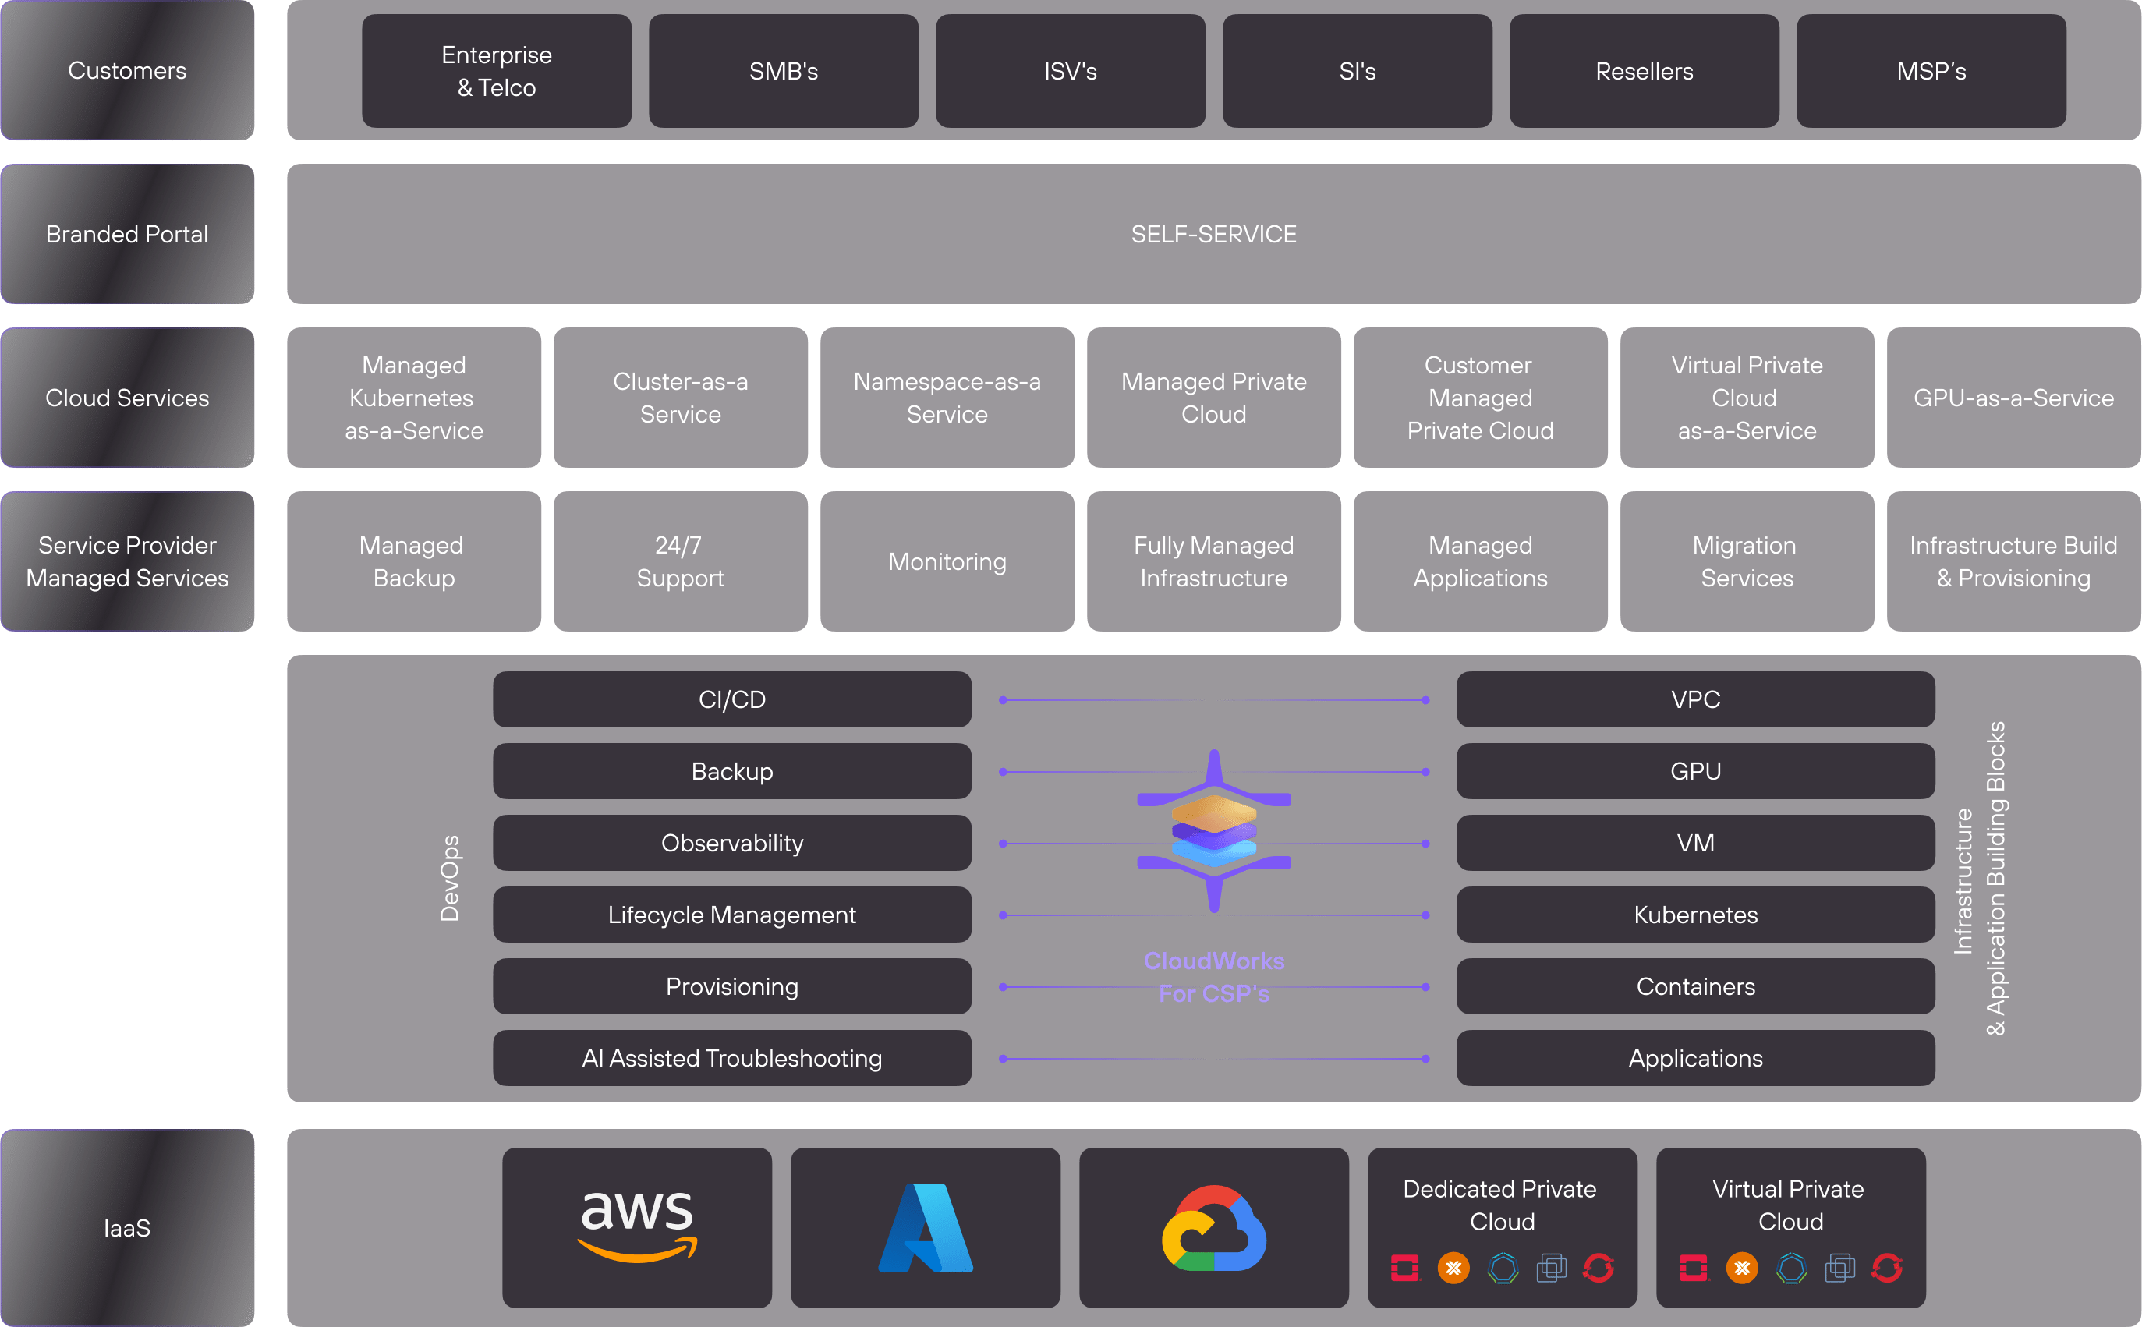Select the Customers category block
The width and height of the screenshot is (2142, 1327).
pyautogui.click(x=128, y=70)
